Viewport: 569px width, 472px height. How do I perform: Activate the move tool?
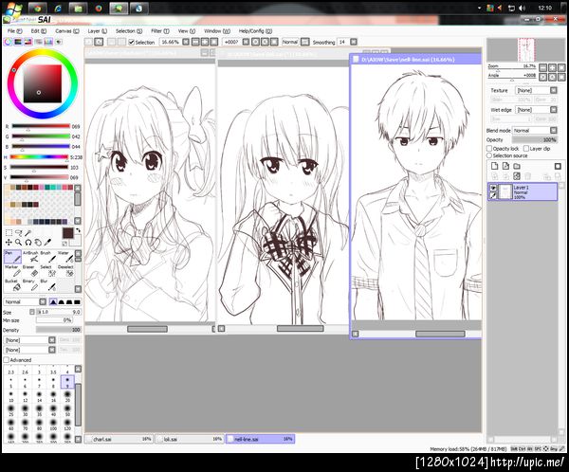click(9, 242)
